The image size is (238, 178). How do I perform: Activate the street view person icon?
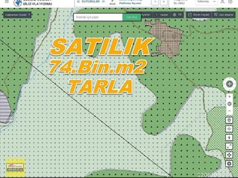click(x=229, y=137)
